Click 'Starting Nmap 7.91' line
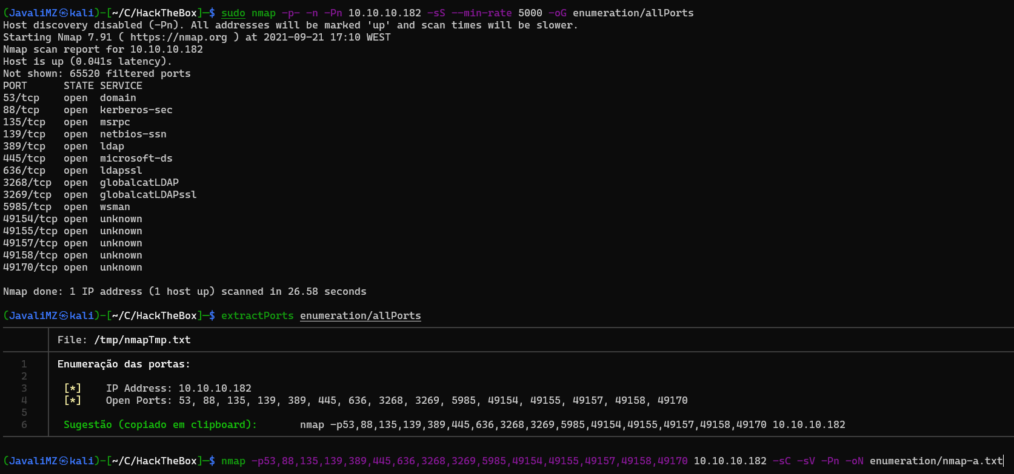This screenshot has height=474, width=1014. pyautogui.click(x=197, y=38)
